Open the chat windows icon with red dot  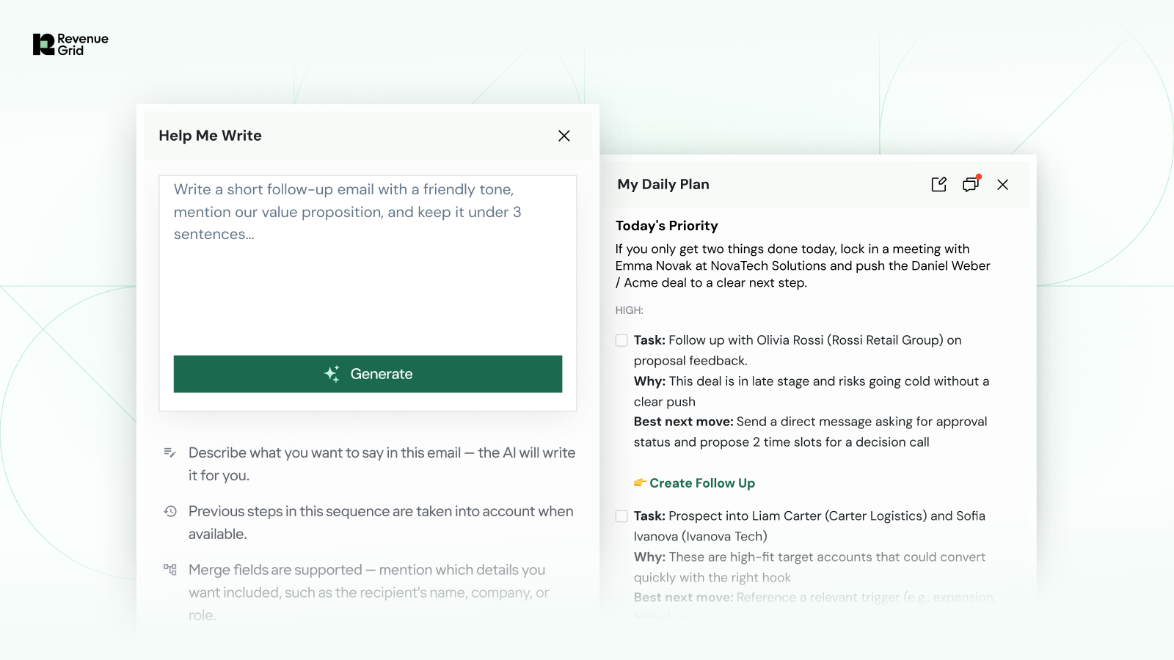[971, 184]
